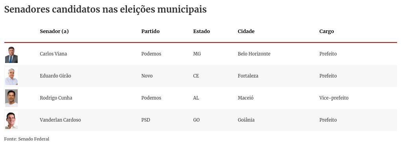The height and width of the screenshot is (146, 401).
Task: Sort by the Cargo column header
Action: point(327,31)
